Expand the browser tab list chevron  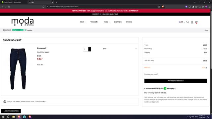coord(195,2)
